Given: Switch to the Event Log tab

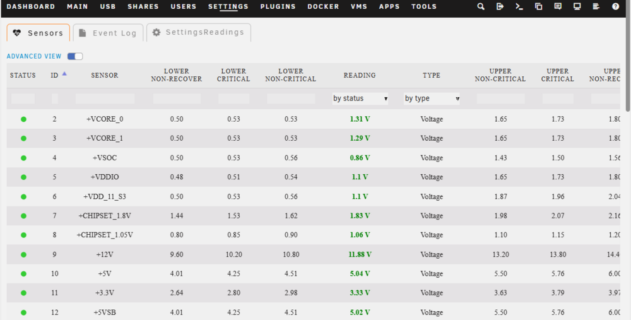Looking at the screenshot, I should 108,33.
